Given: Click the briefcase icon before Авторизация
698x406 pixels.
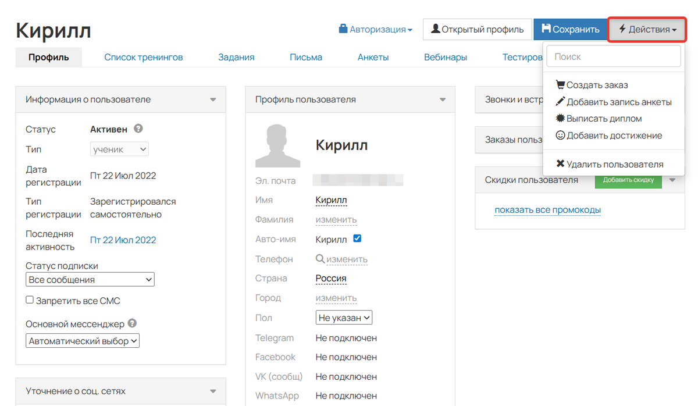Looking at the screenshot, I should (x=342, y=27).
